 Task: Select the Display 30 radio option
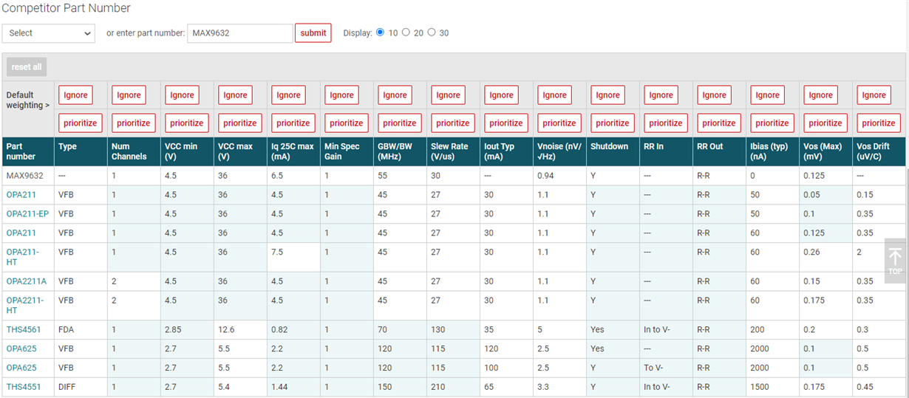click(x=432, y=32)
